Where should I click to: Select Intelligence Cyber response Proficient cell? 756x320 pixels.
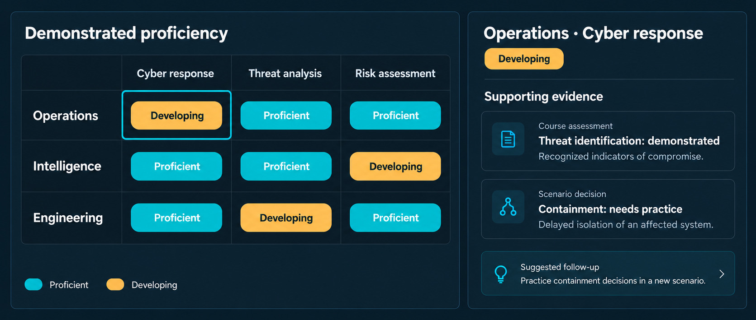point(176,167)
